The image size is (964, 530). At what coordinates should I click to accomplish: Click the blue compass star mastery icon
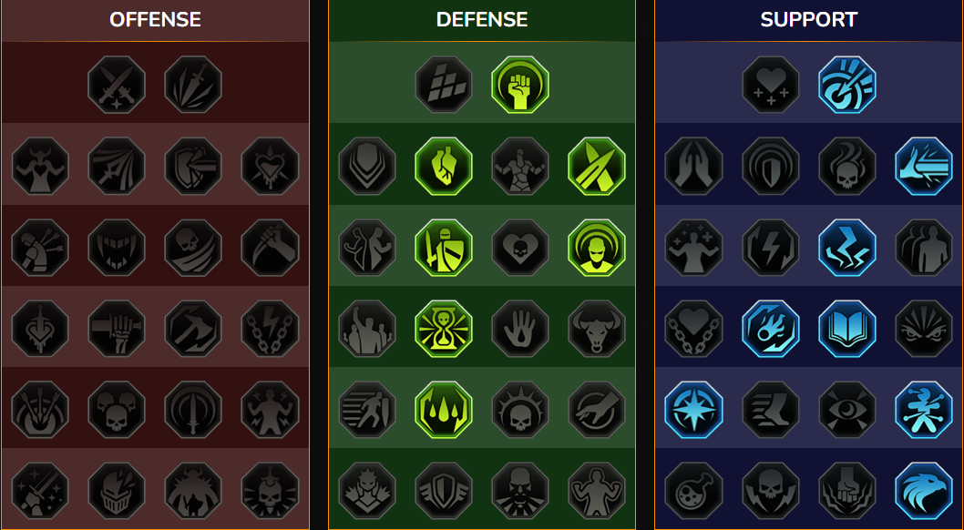pyautogui.click(x=694, y=410)
